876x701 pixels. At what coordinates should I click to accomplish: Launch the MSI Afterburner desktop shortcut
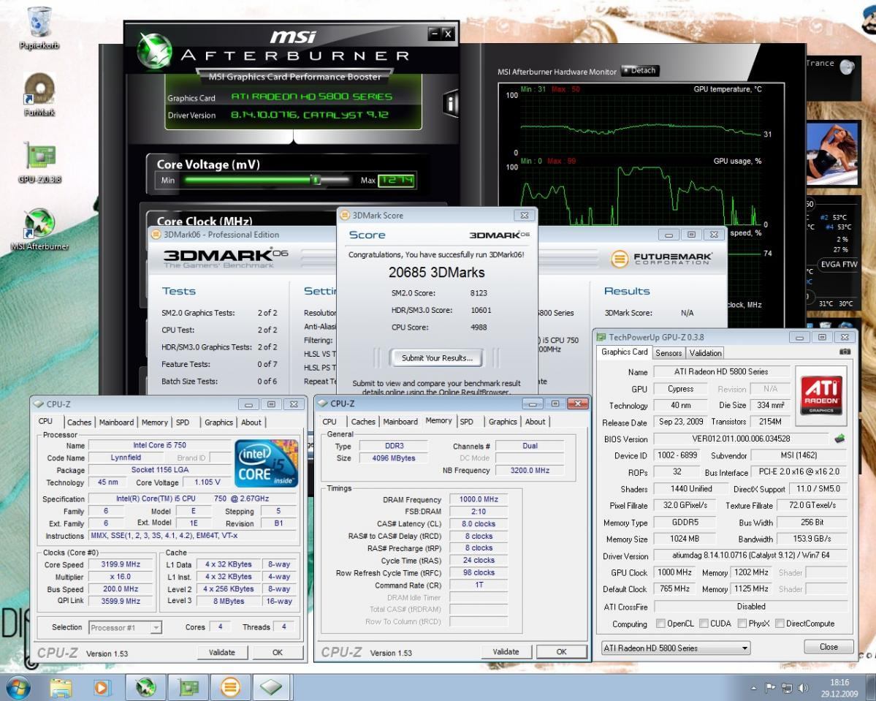point(39,224)
